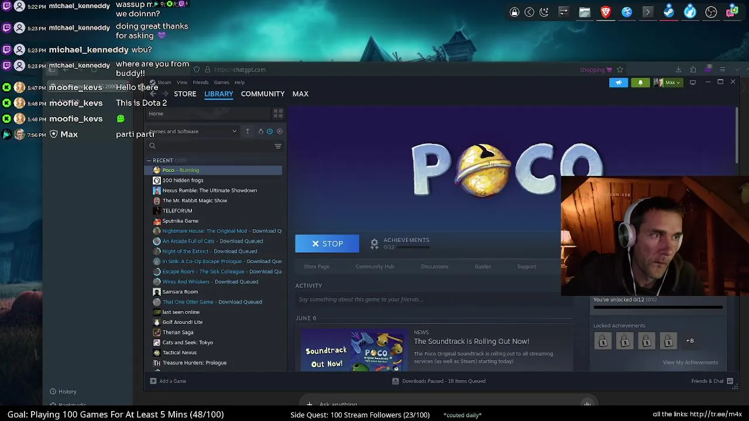Switch to the STORE tab
749x421 pixels.
click(x=185, y=94)
